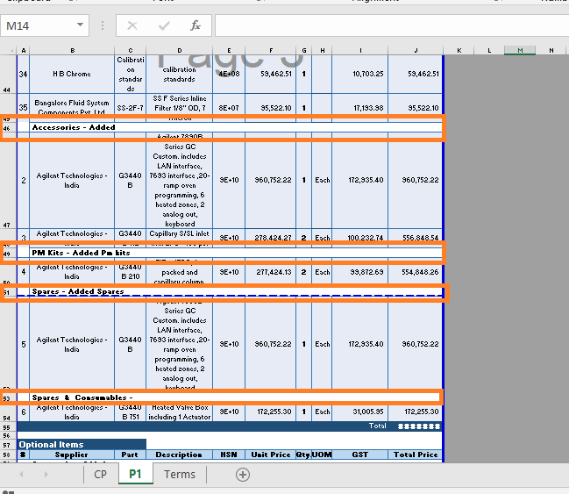
Task: Select the 'Heated Valve Box including 1 Actuator' cell
Action: point(179,412)
